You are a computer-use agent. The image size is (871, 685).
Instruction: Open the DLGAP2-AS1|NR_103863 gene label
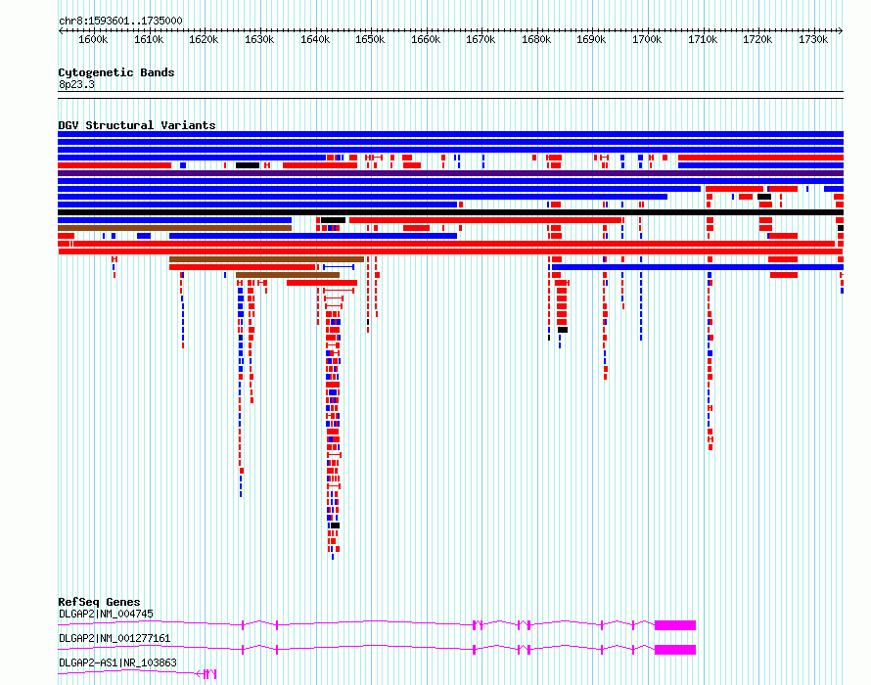coord(117,662)
